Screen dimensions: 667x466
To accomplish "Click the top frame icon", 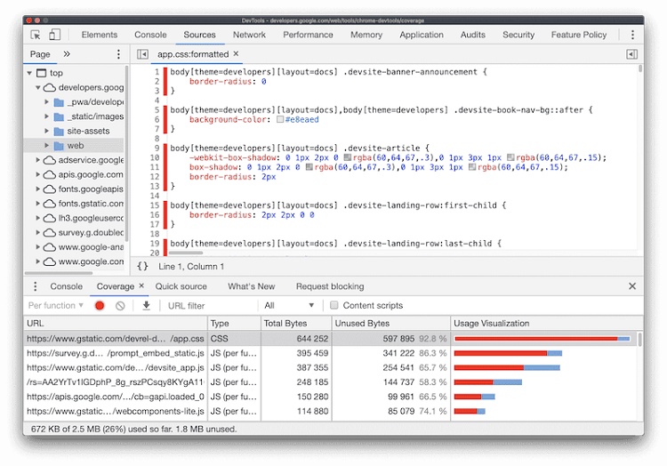I will pyautogui.click(x=41, y=73).
